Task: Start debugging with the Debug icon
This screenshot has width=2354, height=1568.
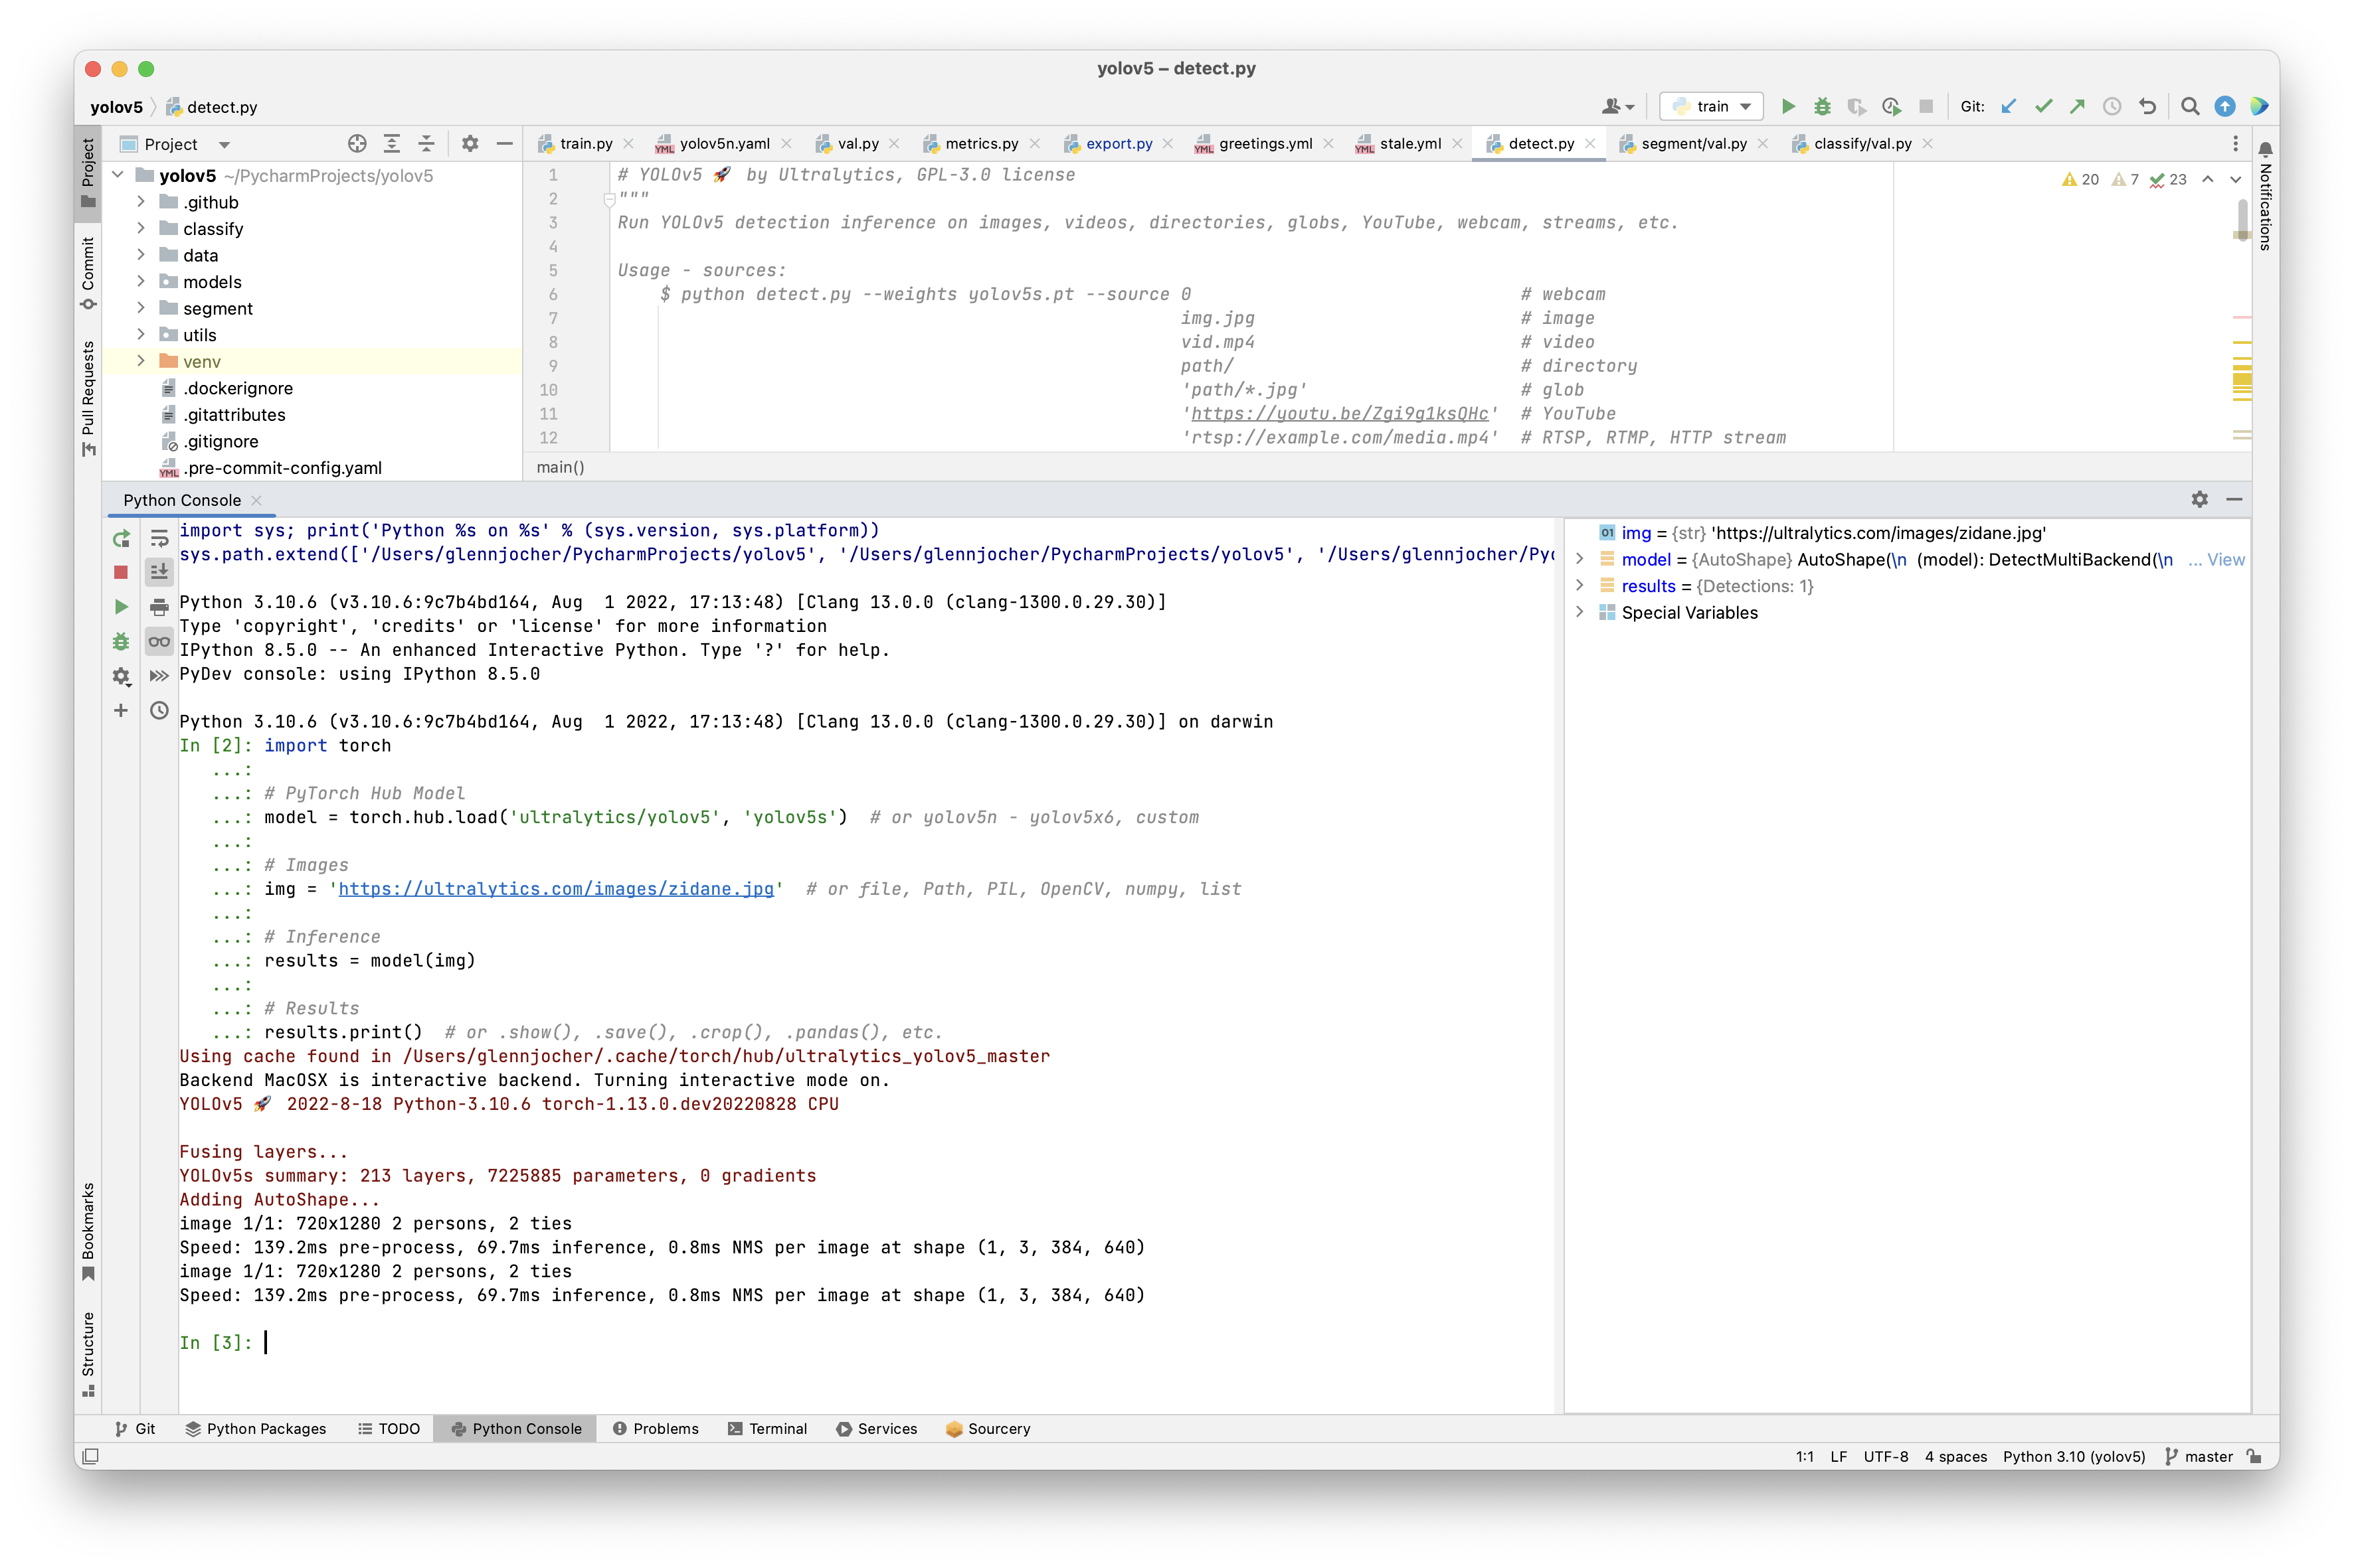Action: [1823, 106]
